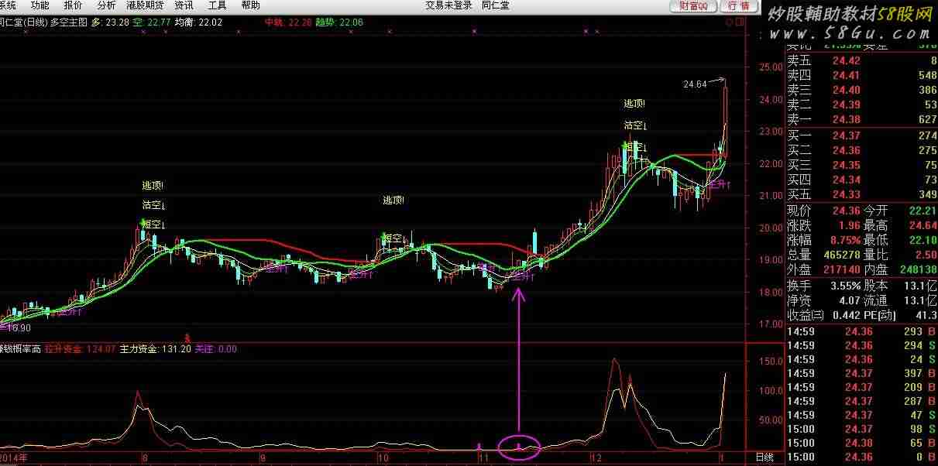Click the 沽空 signal near August peak
Image resolution: width=938 pixels, height=466 pixels.
point(153,205)
